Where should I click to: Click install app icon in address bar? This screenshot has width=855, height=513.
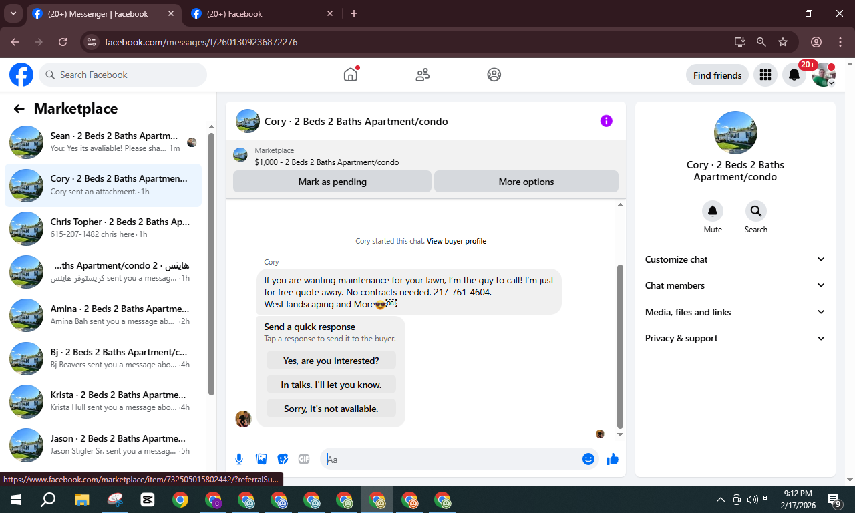[739, 42]
